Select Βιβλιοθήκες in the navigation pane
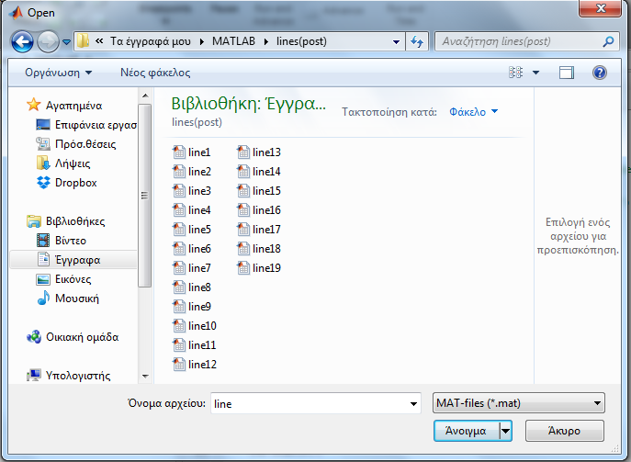The height and width of the screenshot is (462, 631). (x=65, y=221)
